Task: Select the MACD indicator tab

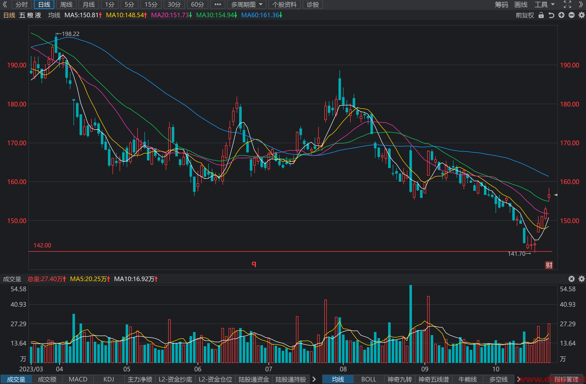Action: tap(78, 379)
